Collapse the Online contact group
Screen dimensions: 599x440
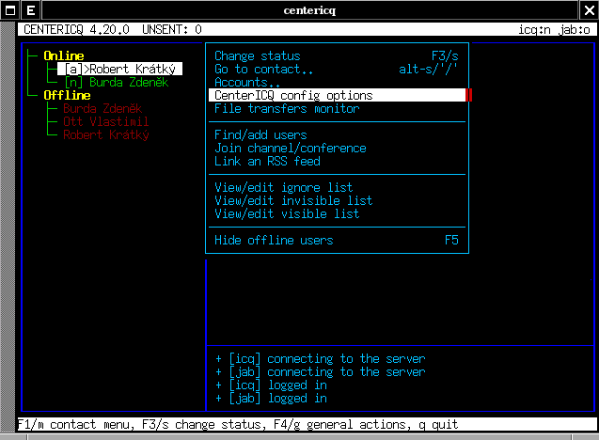63,55
